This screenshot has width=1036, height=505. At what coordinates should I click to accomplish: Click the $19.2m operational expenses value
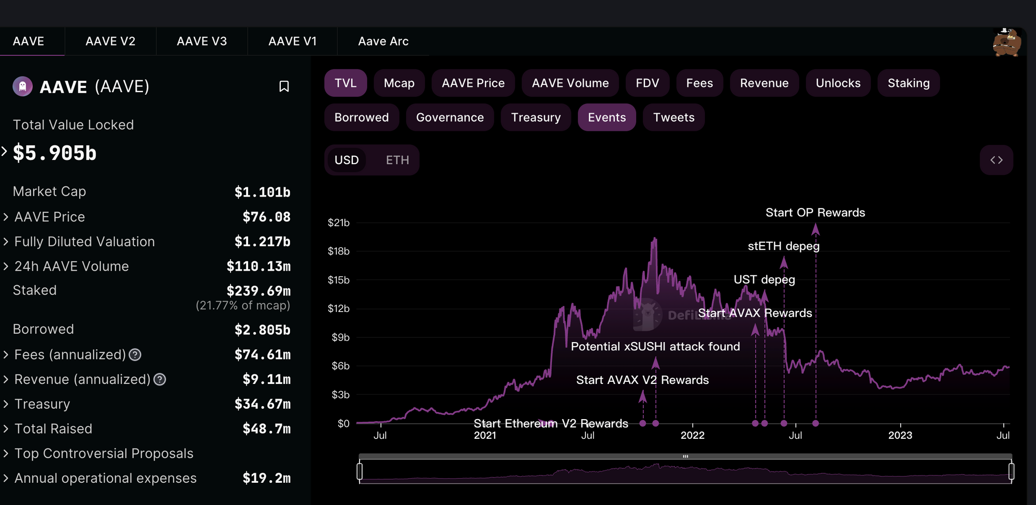(x=266, y=478)
